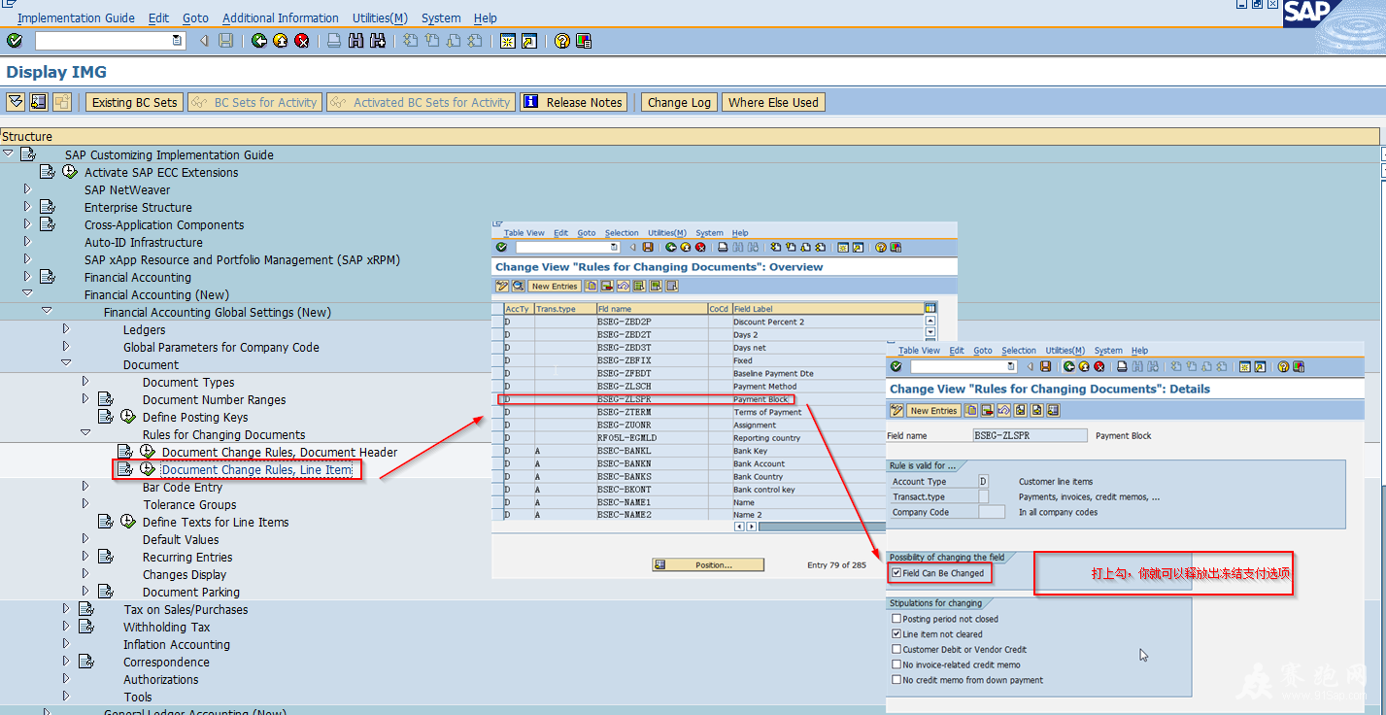Viewport: 1386px width, 715px height.
Task: Open documentation icon beside Enterprise Structure
Action: tap(48, 207)
